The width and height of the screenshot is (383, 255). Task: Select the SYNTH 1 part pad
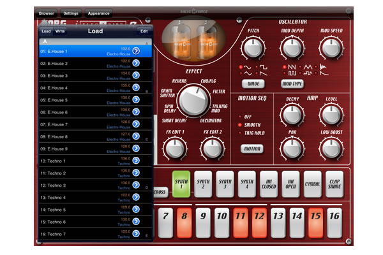click(x=181, y=184)
